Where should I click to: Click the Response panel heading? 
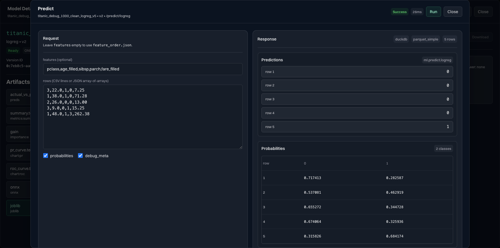click(267, 39)
